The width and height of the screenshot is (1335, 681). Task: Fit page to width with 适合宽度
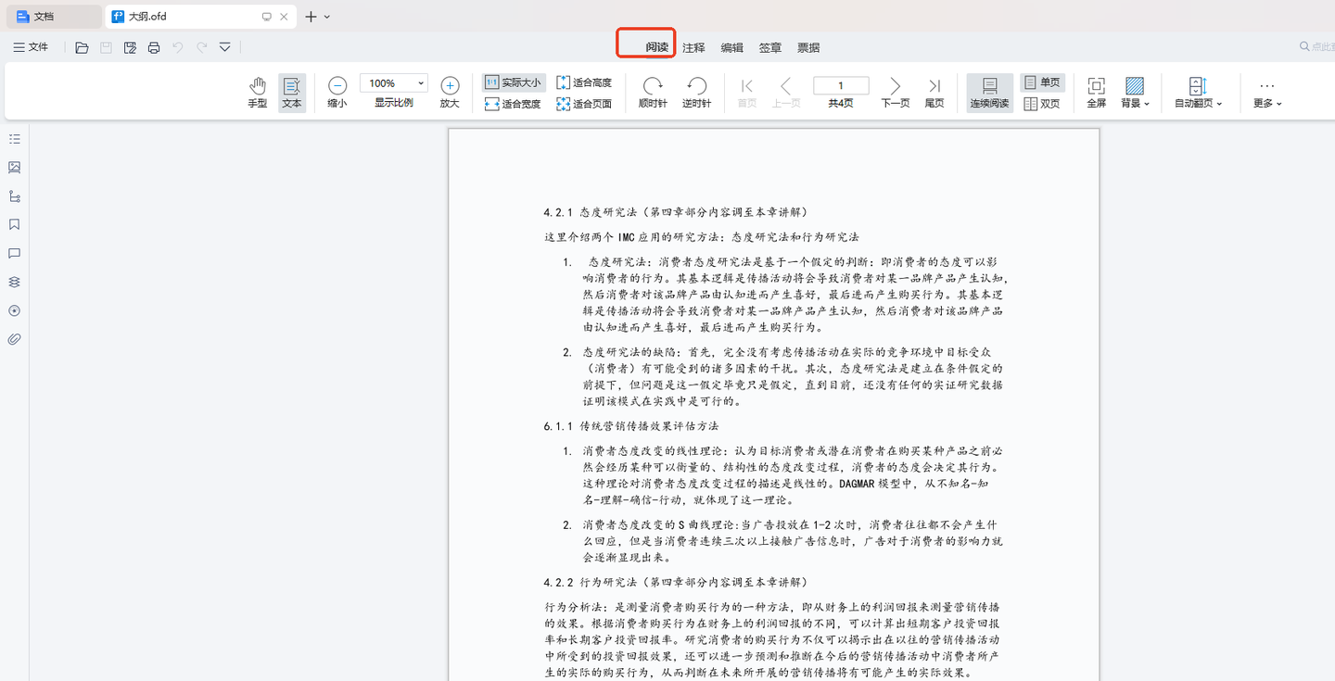tap(513, 102)
